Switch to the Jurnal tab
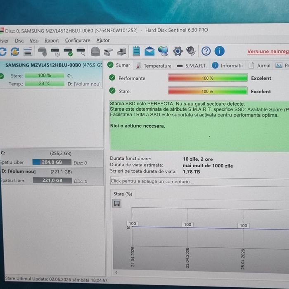Screen dimensions: 289x289 click(259, 65)
